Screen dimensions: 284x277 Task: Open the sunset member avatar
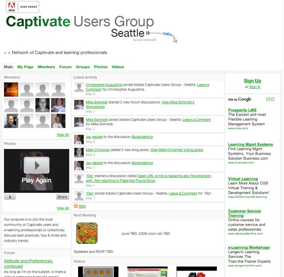(x=11, y=89)
